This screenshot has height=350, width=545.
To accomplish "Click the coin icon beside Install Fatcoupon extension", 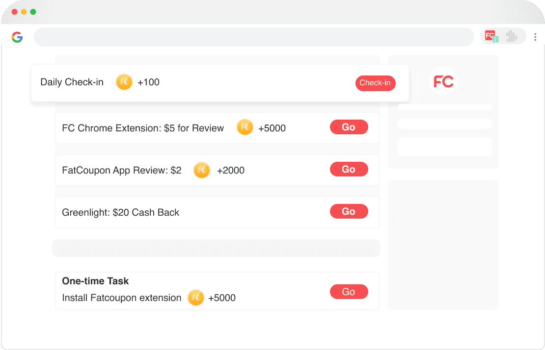I will point(196,298).
